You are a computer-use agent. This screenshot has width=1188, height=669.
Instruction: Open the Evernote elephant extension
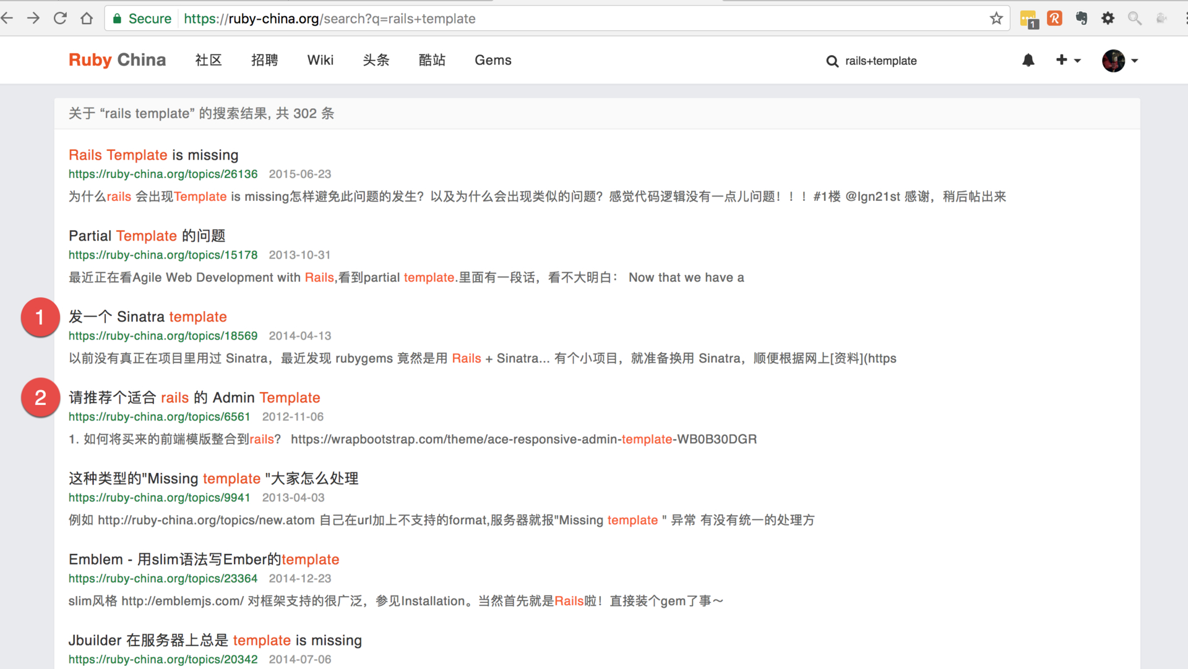(x=1082, y=19)
